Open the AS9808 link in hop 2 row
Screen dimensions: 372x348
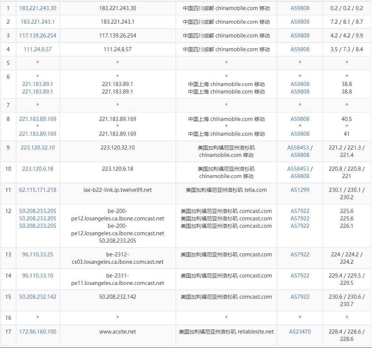[x=300, y=22]
